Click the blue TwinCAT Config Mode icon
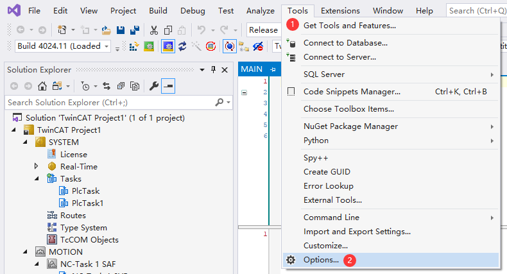 point(168,47)
